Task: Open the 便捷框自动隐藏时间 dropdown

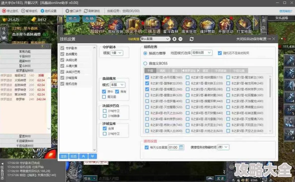Action: pyautogui.click(x=223, y=147)
